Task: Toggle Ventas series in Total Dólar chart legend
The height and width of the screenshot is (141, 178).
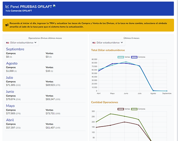Action: tap(124, 57)
